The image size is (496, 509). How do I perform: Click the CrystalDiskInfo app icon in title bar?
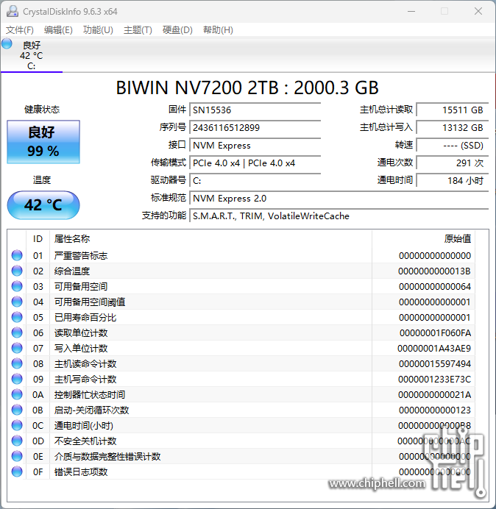pyautogui.click(x=12, y=11)
